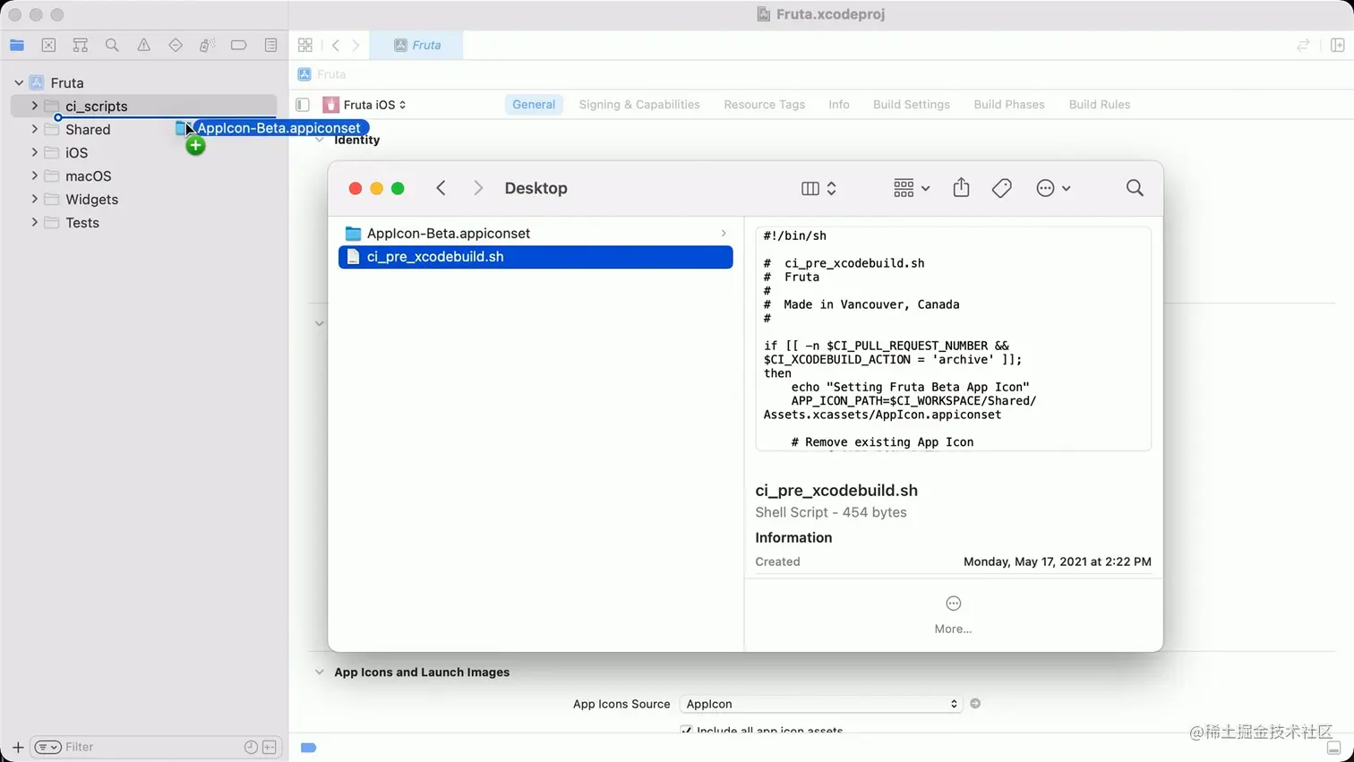
Task: Show only source-controlled files filter
Action: (x=270, y=747)
